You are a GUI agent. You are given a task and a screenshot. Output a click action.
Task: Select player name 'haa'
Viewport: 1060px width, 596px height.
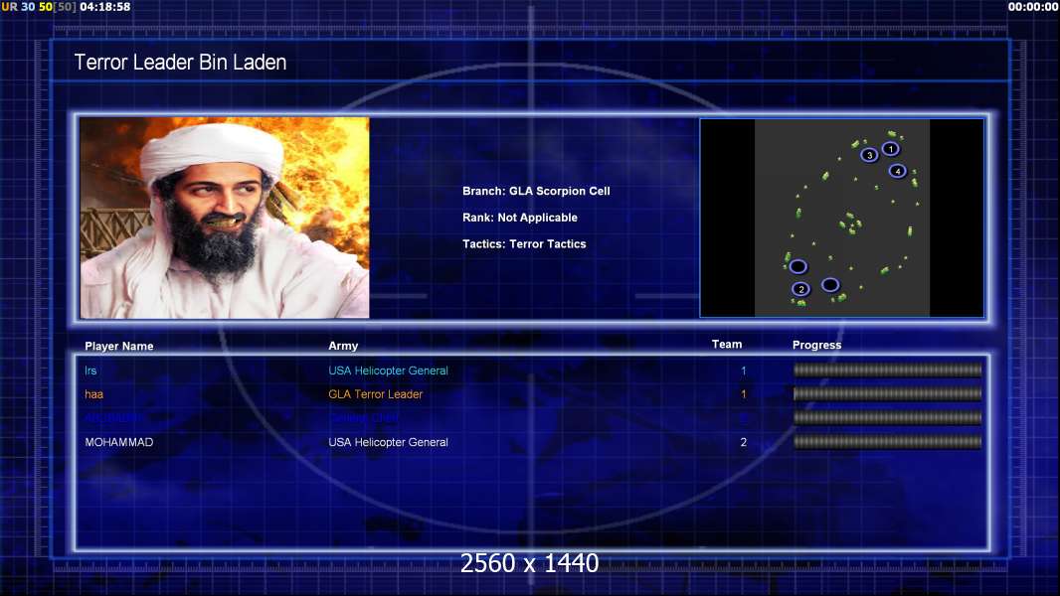[93, 394]
